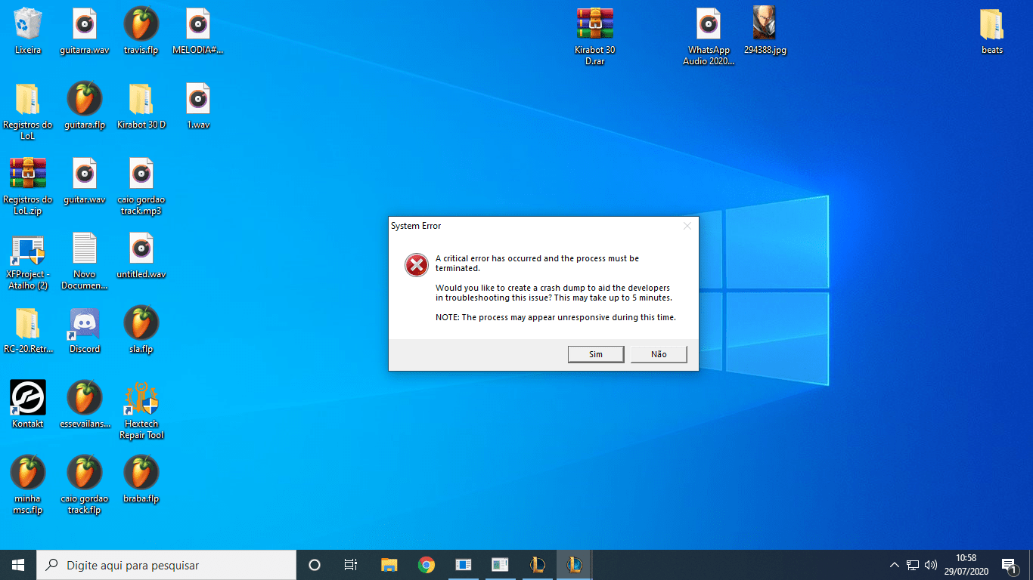Select the Lixeira recycle bin icon

pyautogui.click(x=28, y=31)
